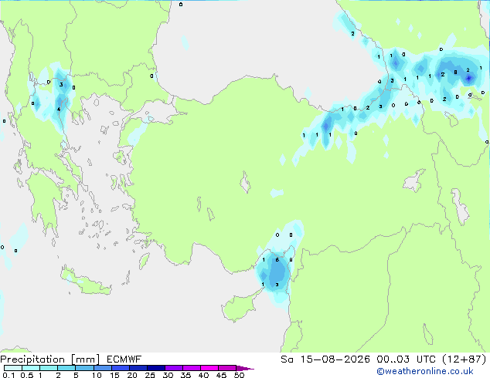Open the weatheronline.co.uk copyright link
The image size is (490, 378).
[x=424, y=371]
